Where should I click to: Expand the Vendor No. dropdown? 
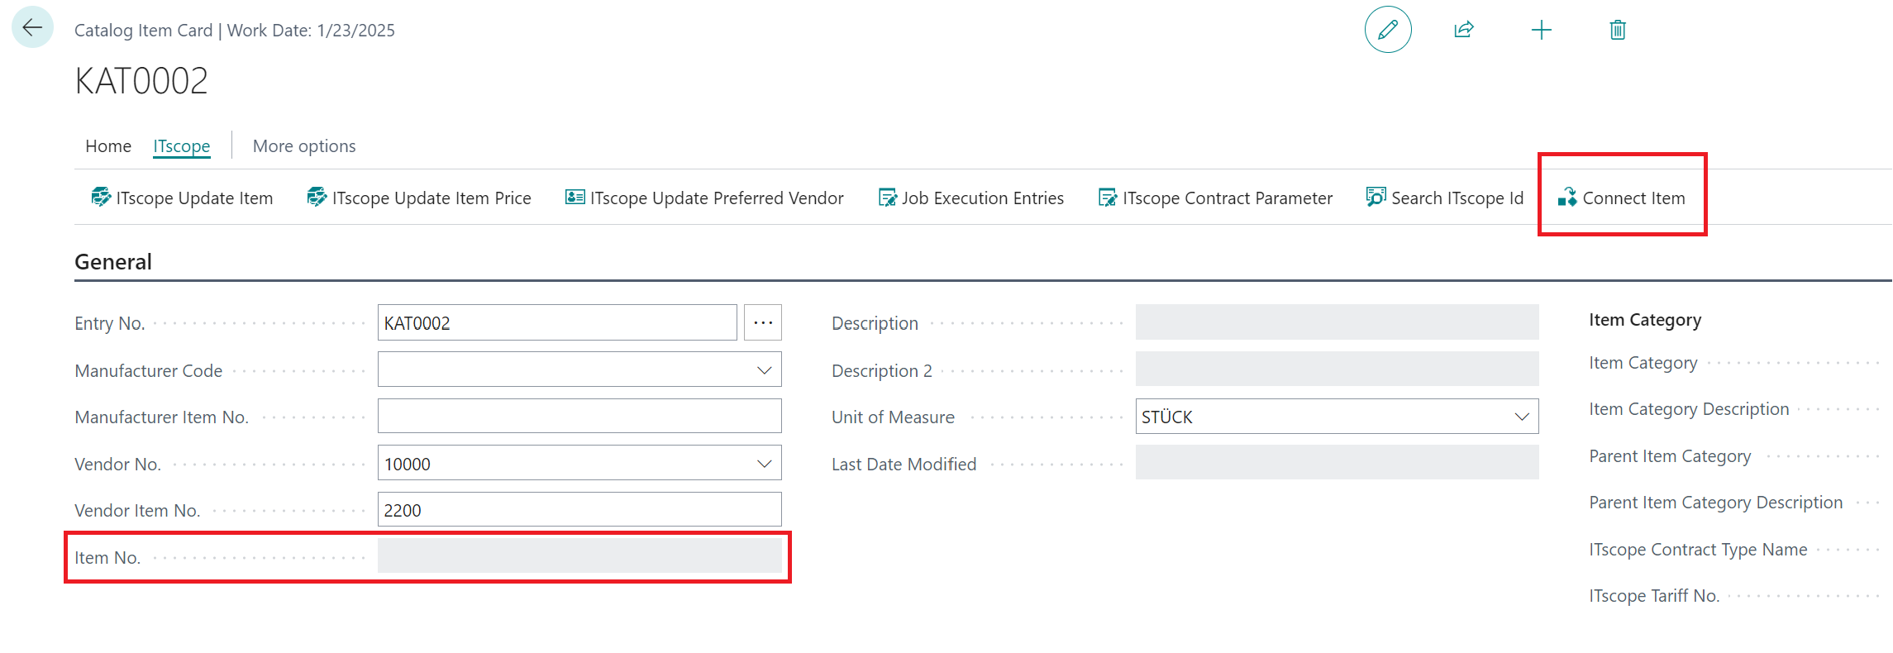[x=764, y=464]
